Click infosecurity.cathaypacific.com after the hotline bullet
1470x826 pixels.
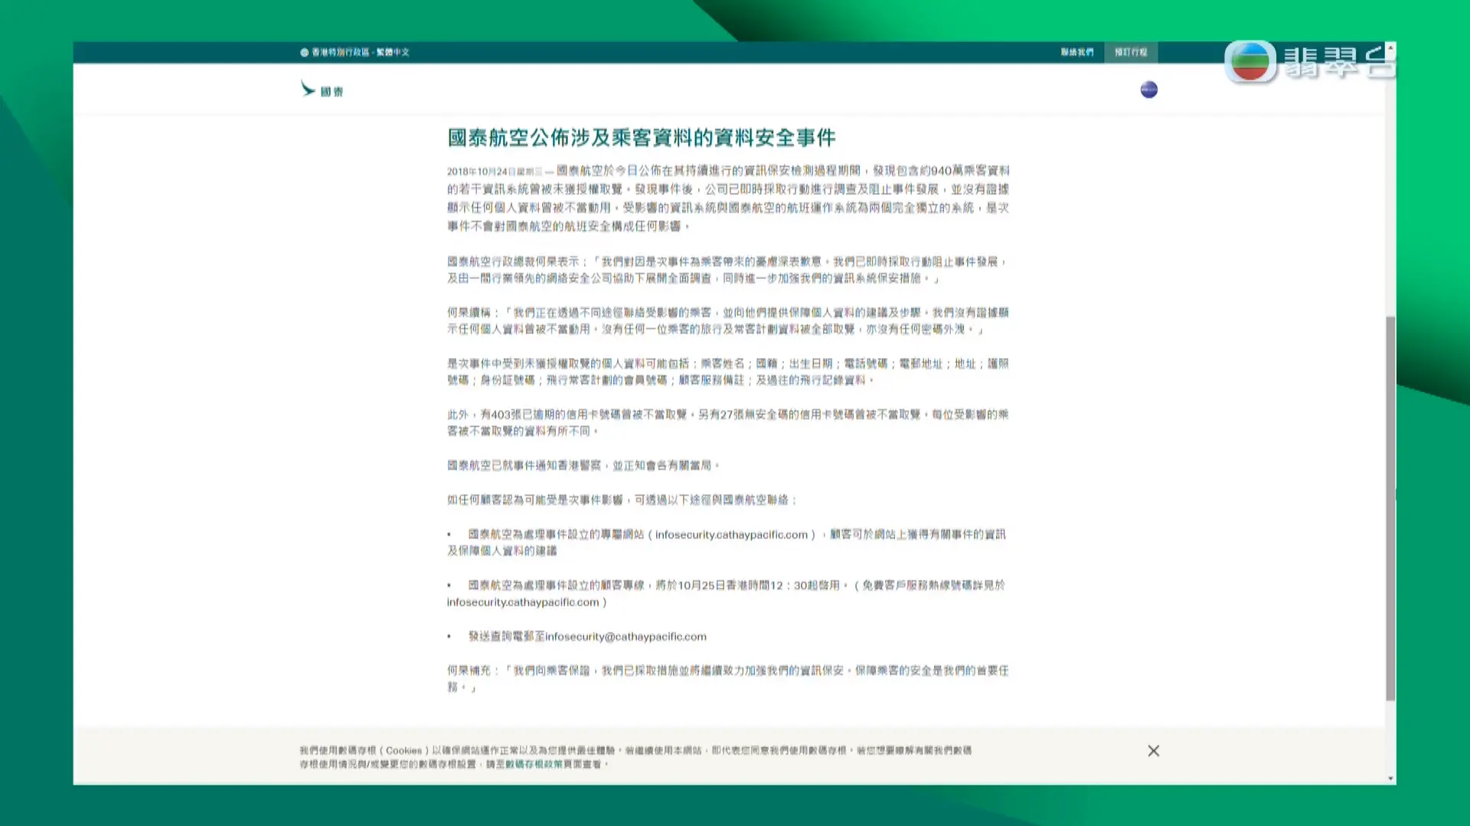click(x=523, y=603)
